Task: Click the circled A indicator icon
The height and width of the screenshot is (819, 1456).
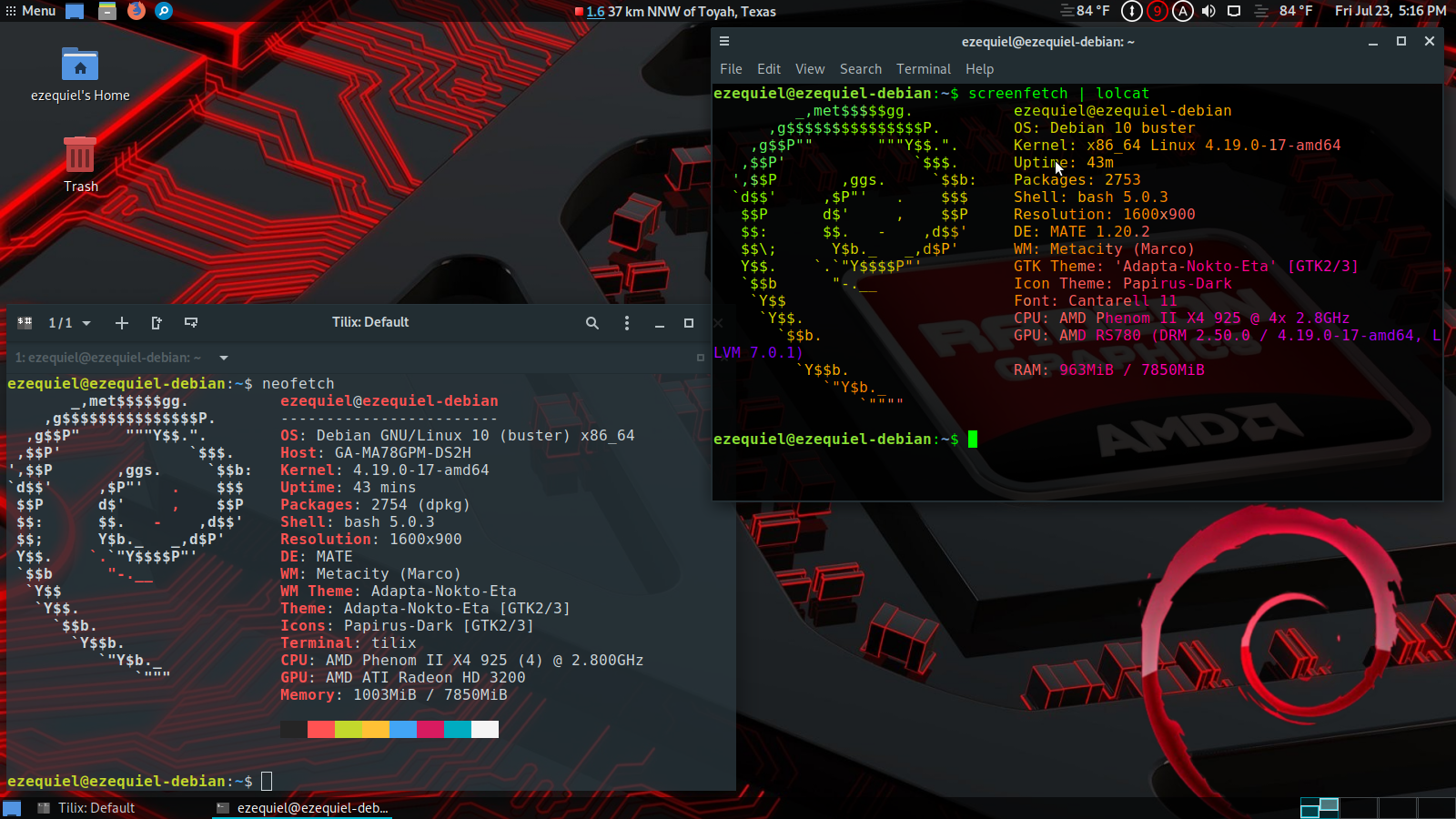Action: pos(1182,11)
